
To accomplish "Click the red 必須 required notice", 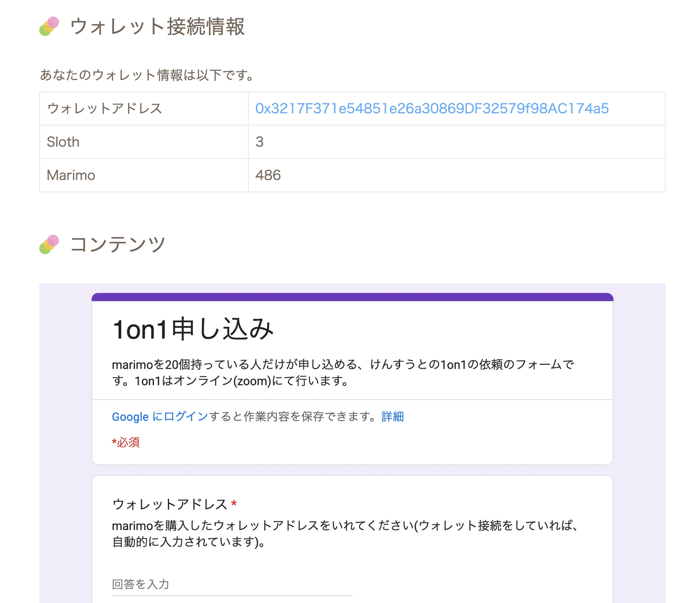I will click(126, 442).
